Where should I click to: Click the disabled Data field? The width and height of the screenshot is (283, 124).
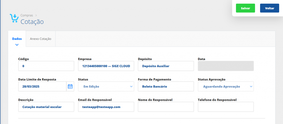[226, 66]
